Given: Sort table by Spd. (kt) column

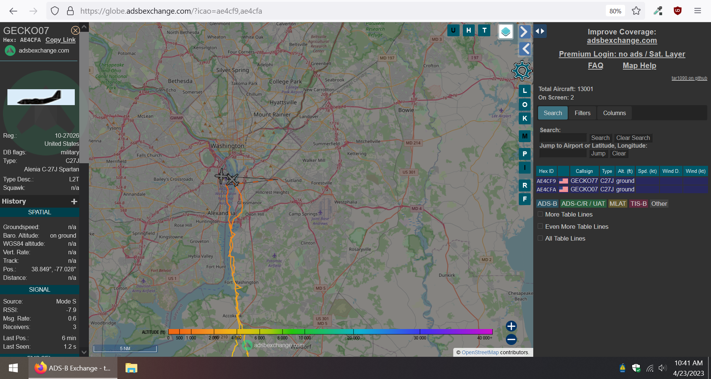Looking at the screenshot, I should (647, 171).
